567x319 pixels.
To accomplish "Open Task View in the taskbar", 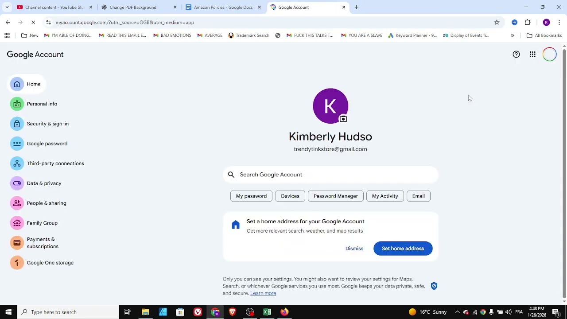I will (127, 312).
